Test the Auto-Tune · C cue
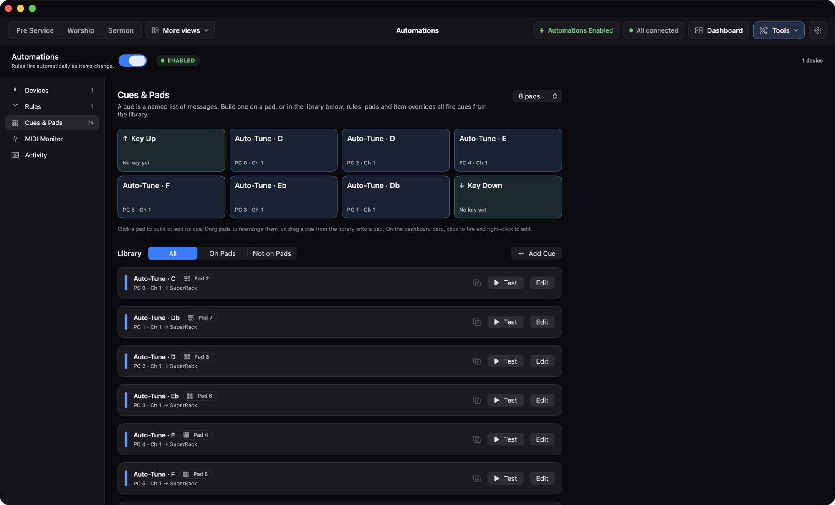 tap(505, 283)
